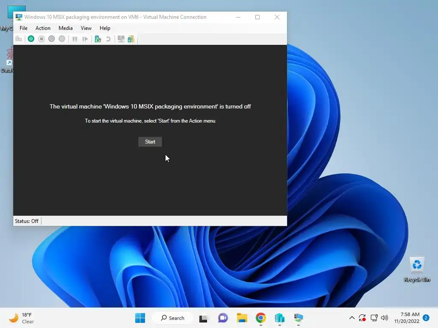Image resolution: width=438 pixels, height=328 pixels.
Task: Open the Media menu
Action: click(65, 28)
